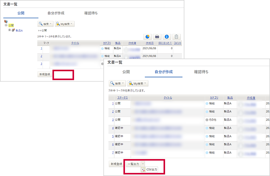Expand the 製品A tree node
Screen dimensions: 270x176
click(x=10, y=30)
